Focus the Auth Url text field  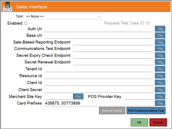pos(99,29)
